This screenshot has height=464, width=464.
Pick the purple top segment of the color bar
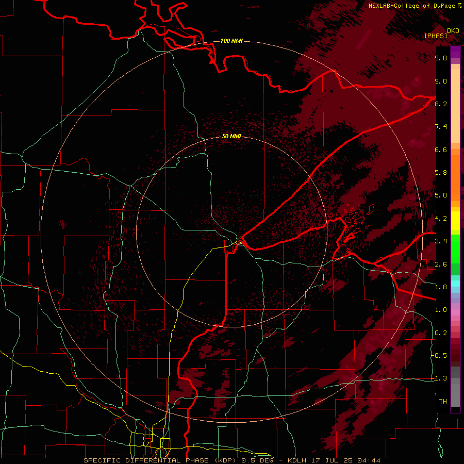pyautogui.click(x=455, y=52)
